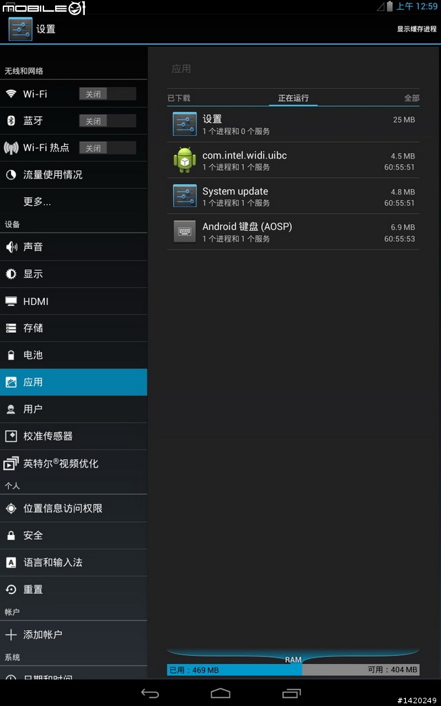Open the System update running process entry

point(294,196)
